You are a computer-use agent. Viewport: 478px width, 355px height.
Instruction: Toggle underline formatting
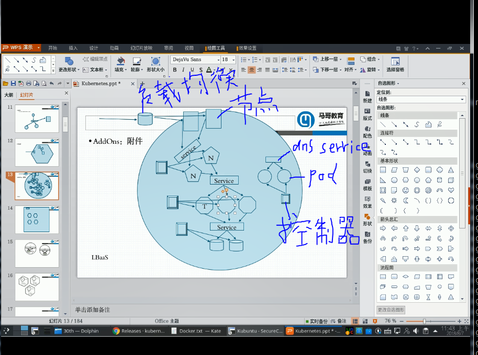click(192, 70)
